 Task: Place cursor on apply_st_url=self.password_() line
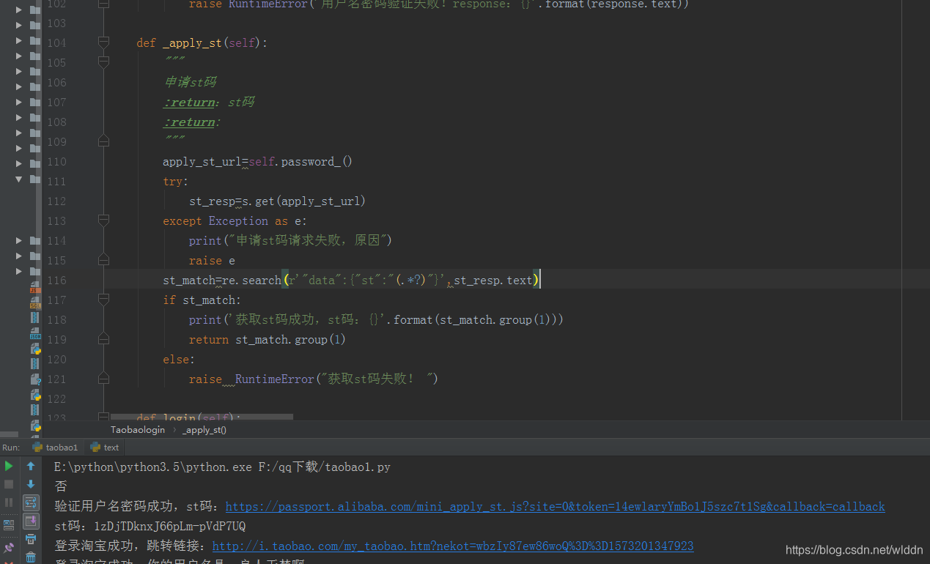pos(257,161)
